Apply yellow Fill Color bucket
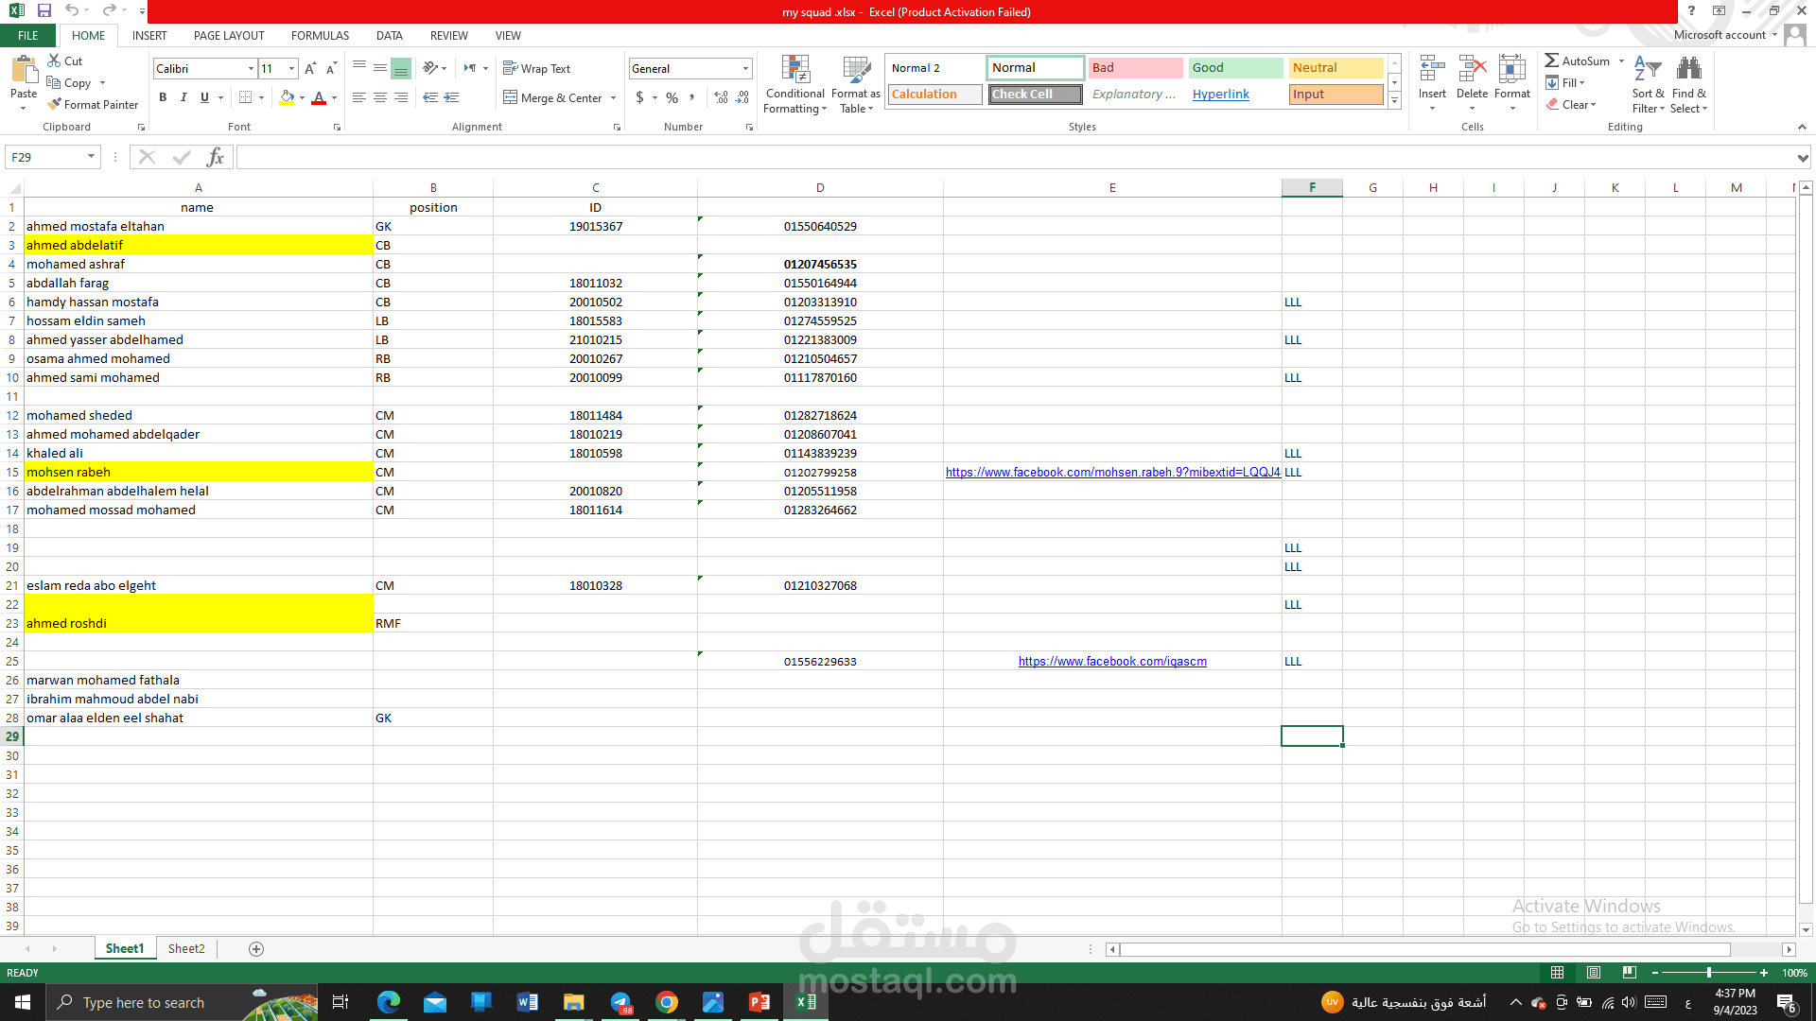The height and width of the screenshot is (1021, 1816). click(x=288, y=97)
